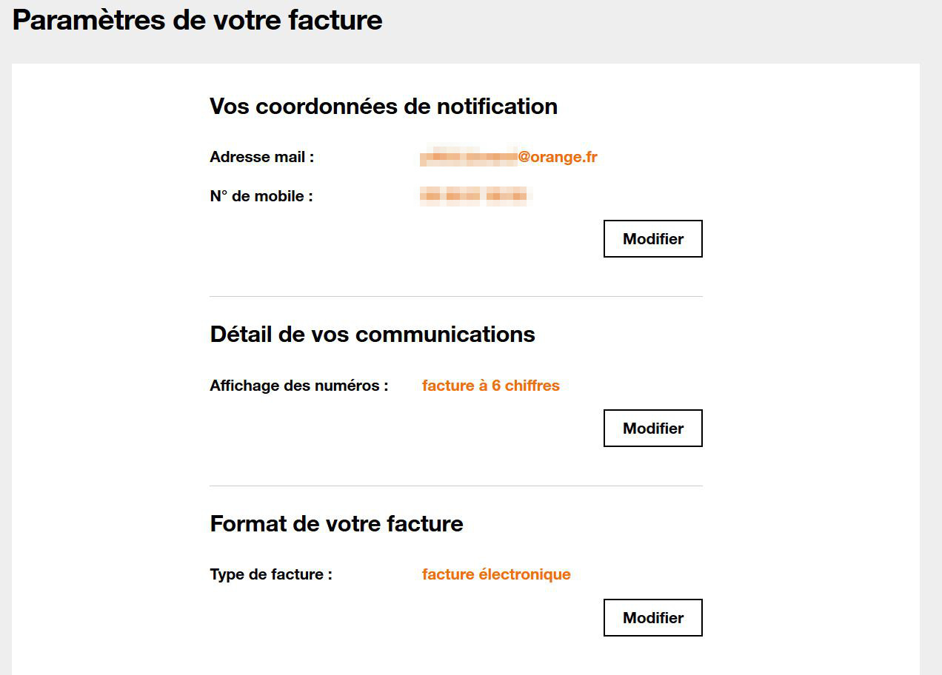The width and height of the screenshot is (942, 675).
Task: Click the 'Type de facture :' label
Action: coord(271,574)
